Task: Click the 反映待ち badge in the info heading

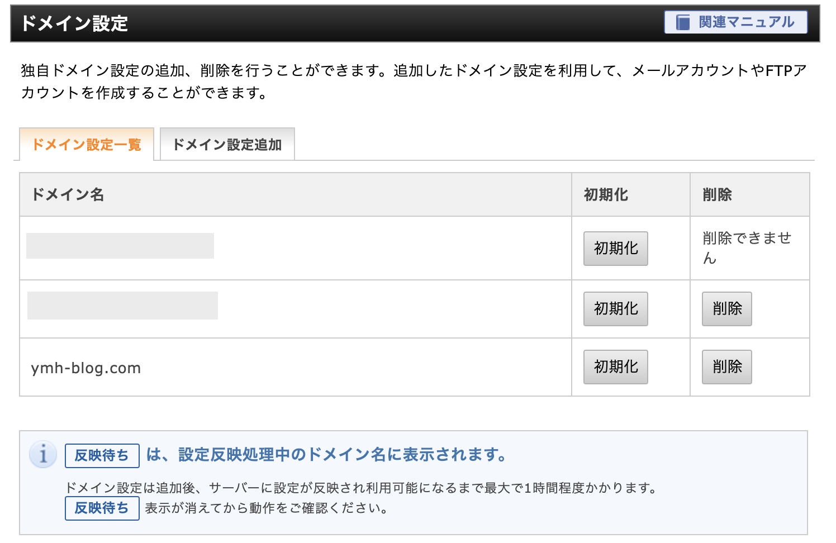Action: tap(102, 456)
